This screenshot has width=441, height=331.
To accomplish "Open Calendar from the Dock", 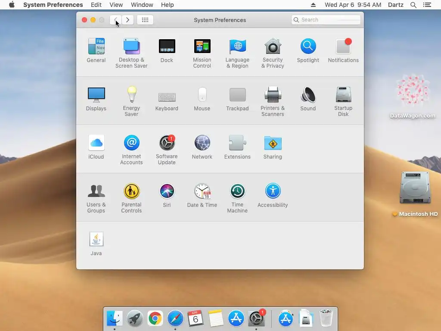I will tap(196, 319).
